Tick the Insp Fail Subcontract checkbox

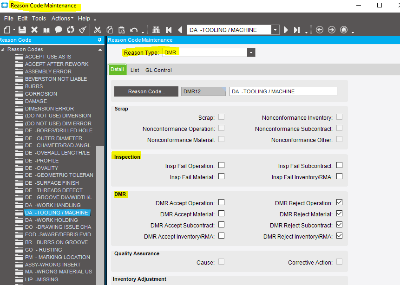coord(339,165)
